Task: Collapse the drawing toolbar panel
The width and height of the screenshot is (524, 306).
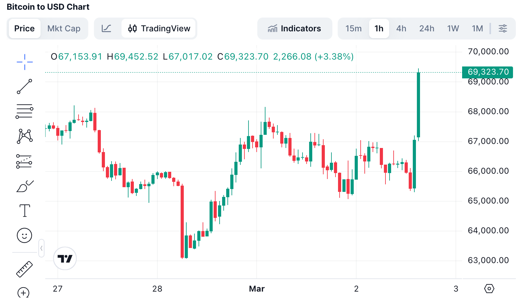Action: pyautogui.click(x=41, y=248)
